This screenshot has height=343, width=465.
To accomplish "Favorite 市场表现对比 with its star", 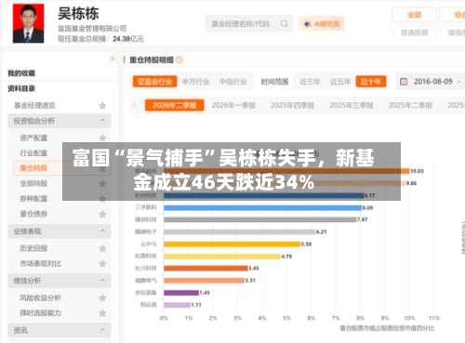I will coord(102,264).
